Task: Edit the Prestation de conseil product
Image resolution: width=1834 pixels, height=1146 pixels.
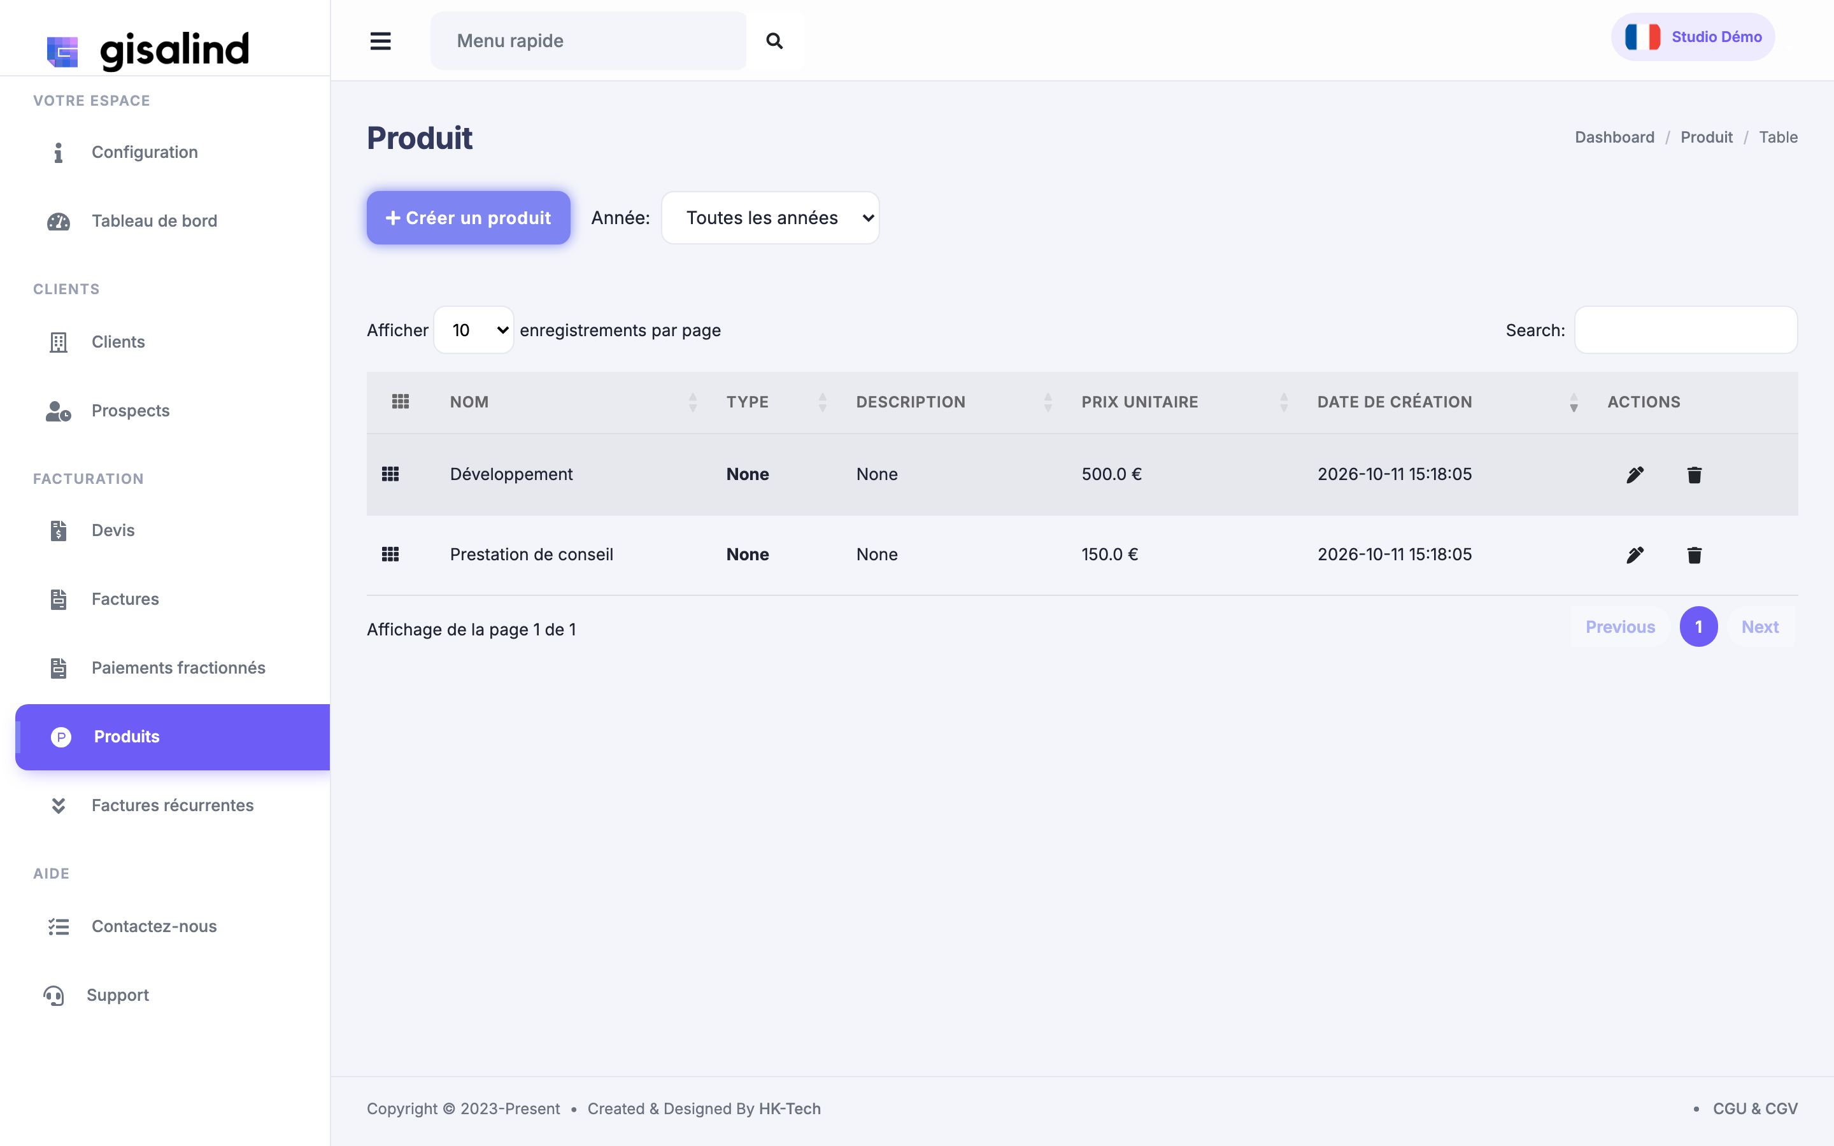Action: click(1635, 555)
